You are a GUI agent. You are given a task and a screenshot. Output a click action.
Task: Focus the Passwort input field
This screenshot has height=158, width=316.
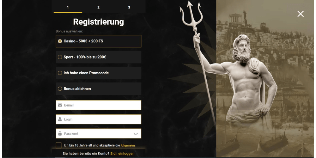(99, 133)
